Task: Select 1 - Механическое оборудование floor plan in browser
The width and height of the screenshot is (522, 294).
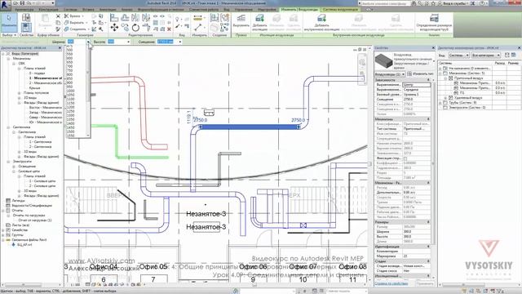Action: tap(46, 78)
